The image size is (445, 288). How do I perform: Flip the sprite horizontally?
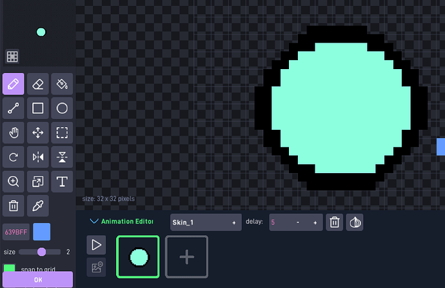(x=38, y=157)
